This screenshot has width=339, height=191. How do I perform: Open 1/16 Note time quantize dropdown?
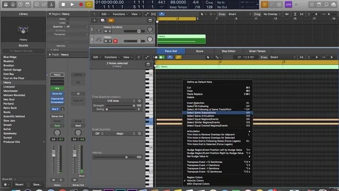point(114,101)
